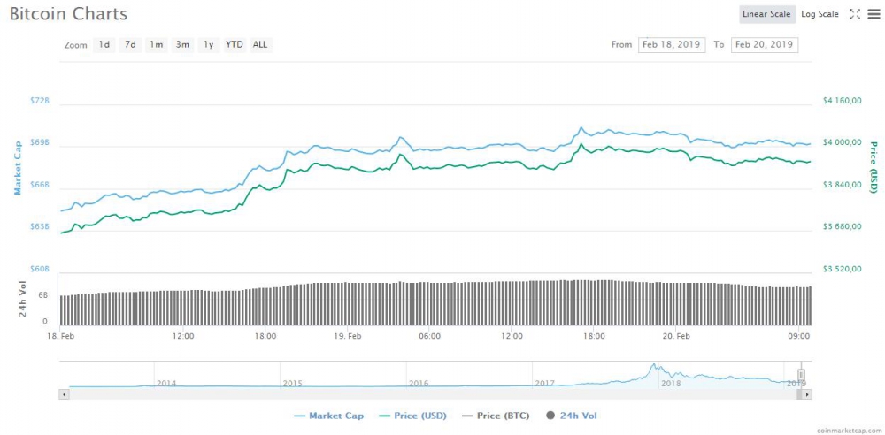Click the From date field Feb 18, 2019

(x=672, y=44)
